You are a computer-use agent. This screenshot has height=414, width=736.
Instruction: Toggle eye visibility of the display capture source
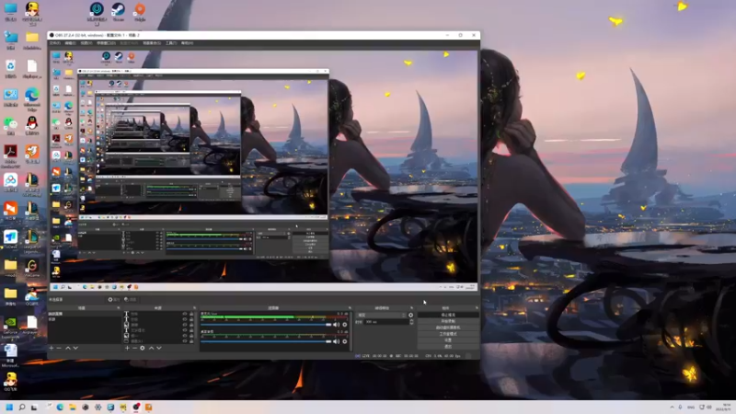tap(185, 340)
